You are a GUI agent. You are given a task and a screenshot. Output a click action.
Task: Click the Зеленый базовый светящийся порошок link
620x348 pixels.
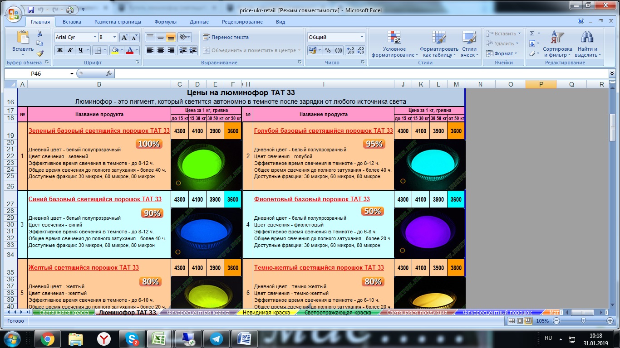point(99,131)
